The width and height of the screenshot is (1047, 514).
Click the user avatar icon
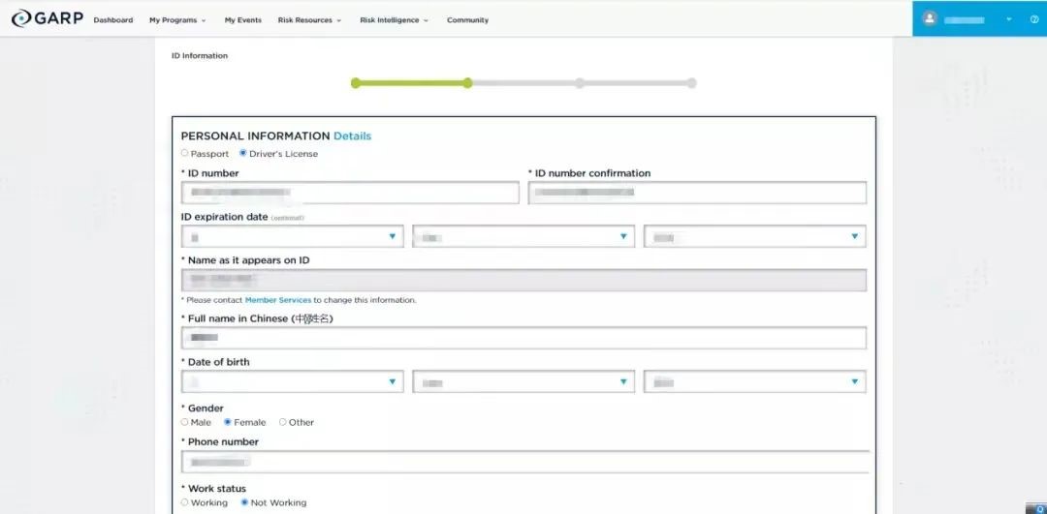(x=930, y=18)
